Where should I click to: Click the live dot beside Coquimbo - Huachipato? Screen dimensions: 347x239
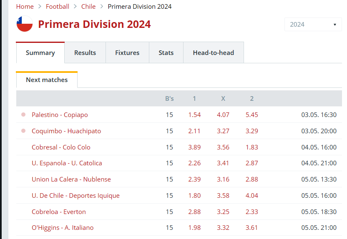23,131
